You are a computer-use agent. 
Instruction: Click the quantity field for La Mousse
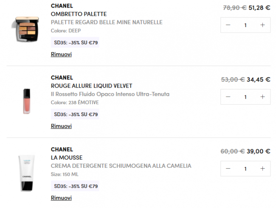click(245, 169)
